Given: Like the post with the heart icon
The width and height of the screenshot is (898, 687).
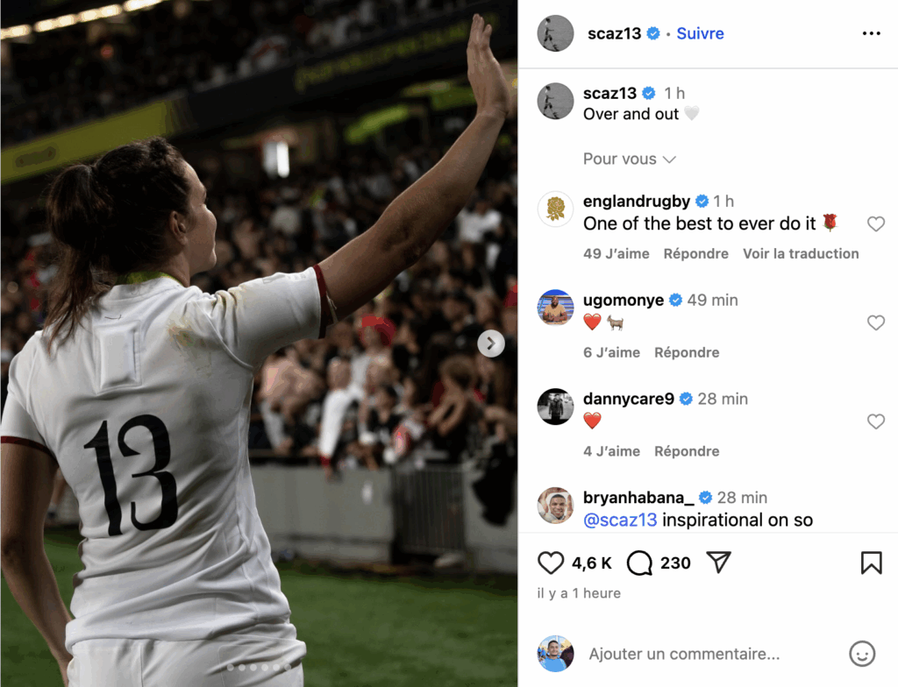Looking at the screenshot, I should coord(551,563).
